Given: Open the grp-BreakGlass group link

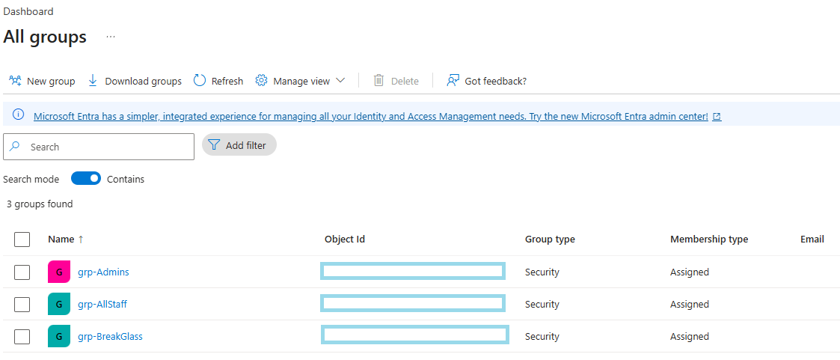Looking at the screenshot, I should [x=110, y=337].
